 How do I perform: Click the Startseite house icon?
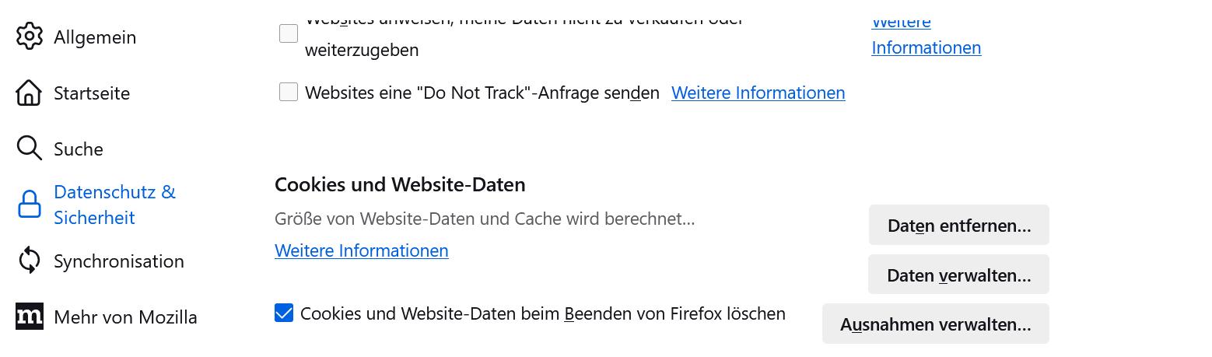(30, 93)
